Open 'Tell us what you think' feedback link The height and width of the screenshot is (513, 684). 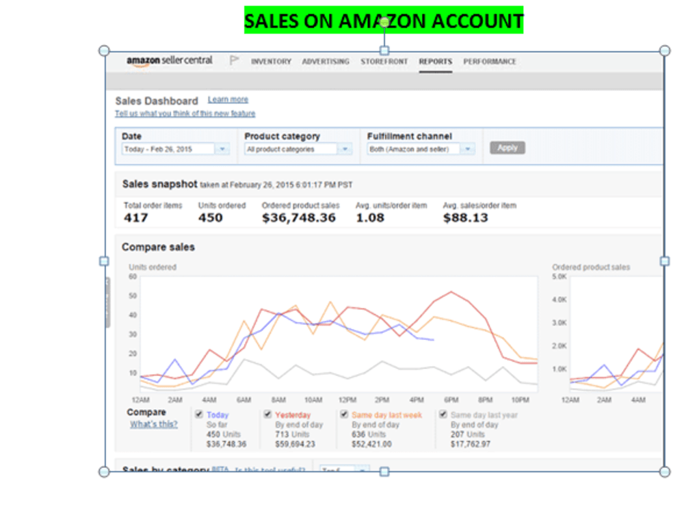pos(185,114)
